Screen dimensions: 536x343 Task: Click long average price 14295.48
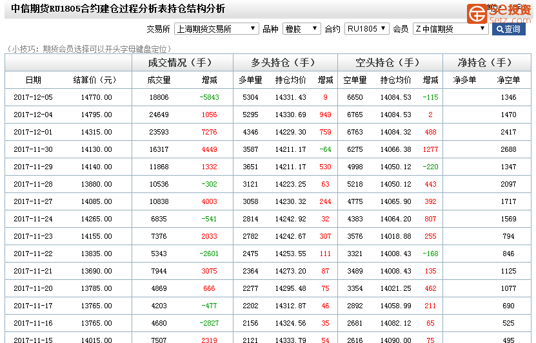coord(290,289)
